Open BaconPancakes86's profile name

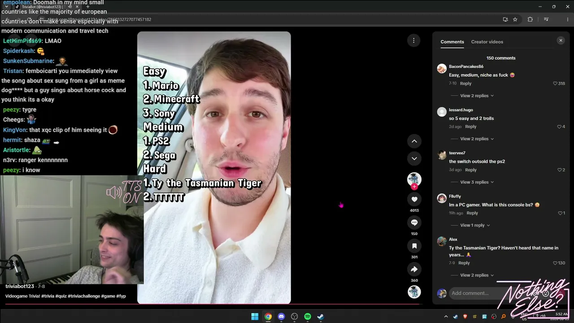(466, 66)
